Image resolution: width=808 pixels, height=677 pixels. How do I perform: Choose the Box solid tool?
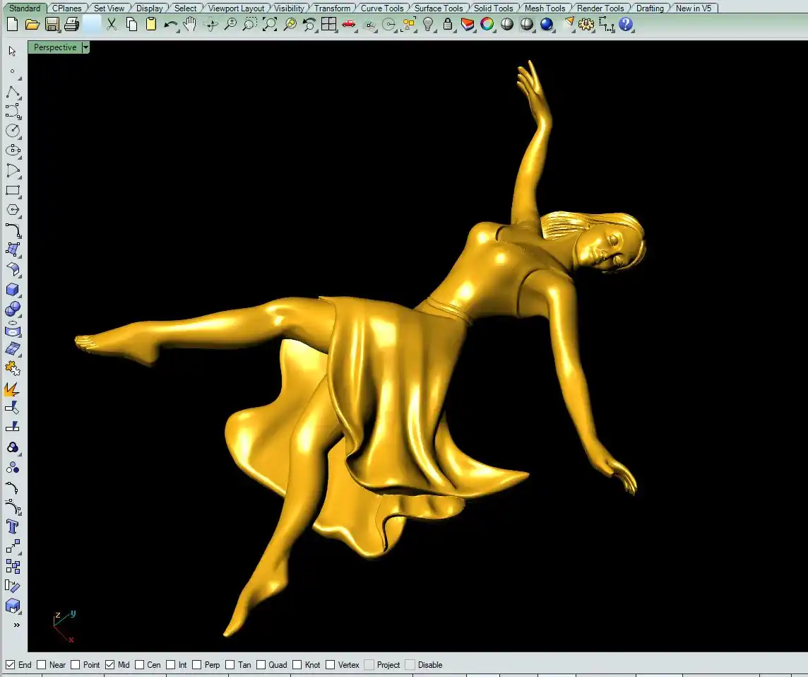click(x=13, y=290)
